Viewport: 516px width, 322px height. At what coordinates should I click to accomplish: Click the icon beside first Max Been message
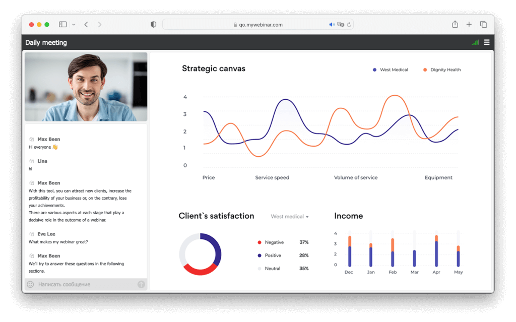pos(32,139)
